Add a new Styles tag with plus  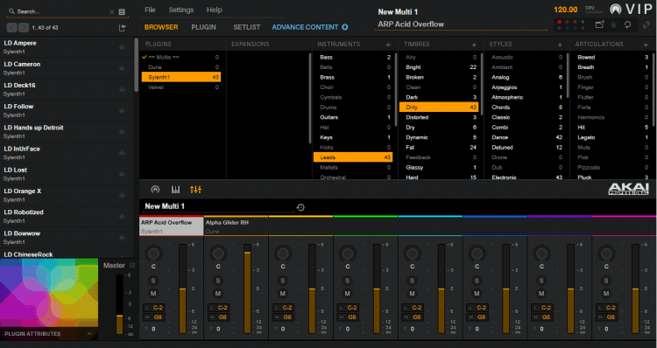tap(560, 45)
